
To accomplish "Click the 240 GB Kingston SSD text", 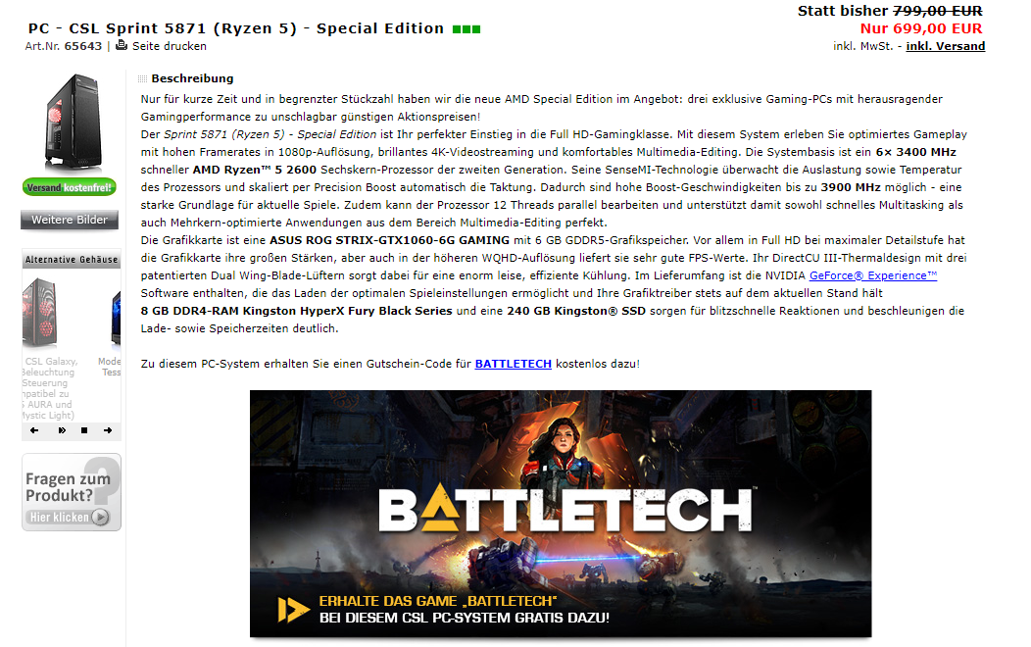I will [x=576, y=311].
